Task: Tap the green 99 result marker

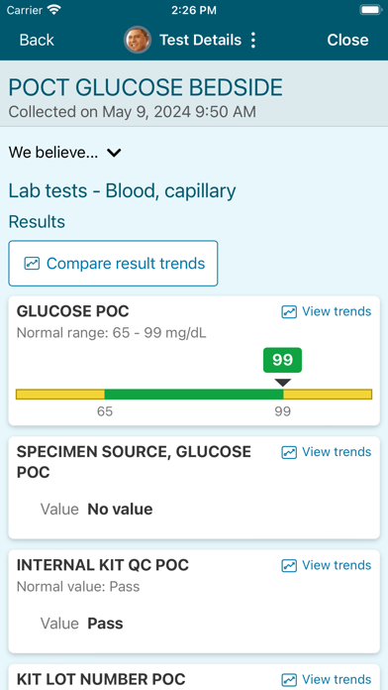Action: pyautogui.click(x=282, y=360)
